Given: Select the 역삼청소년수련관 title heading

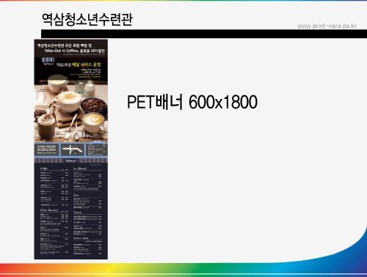Looking at the screenshot, I should (x=87, y=20).
